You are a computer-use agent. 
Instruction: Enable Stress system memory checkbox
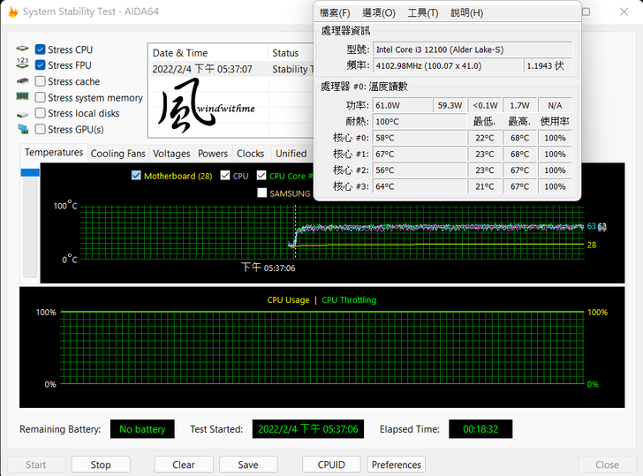[x=41, y=97]
